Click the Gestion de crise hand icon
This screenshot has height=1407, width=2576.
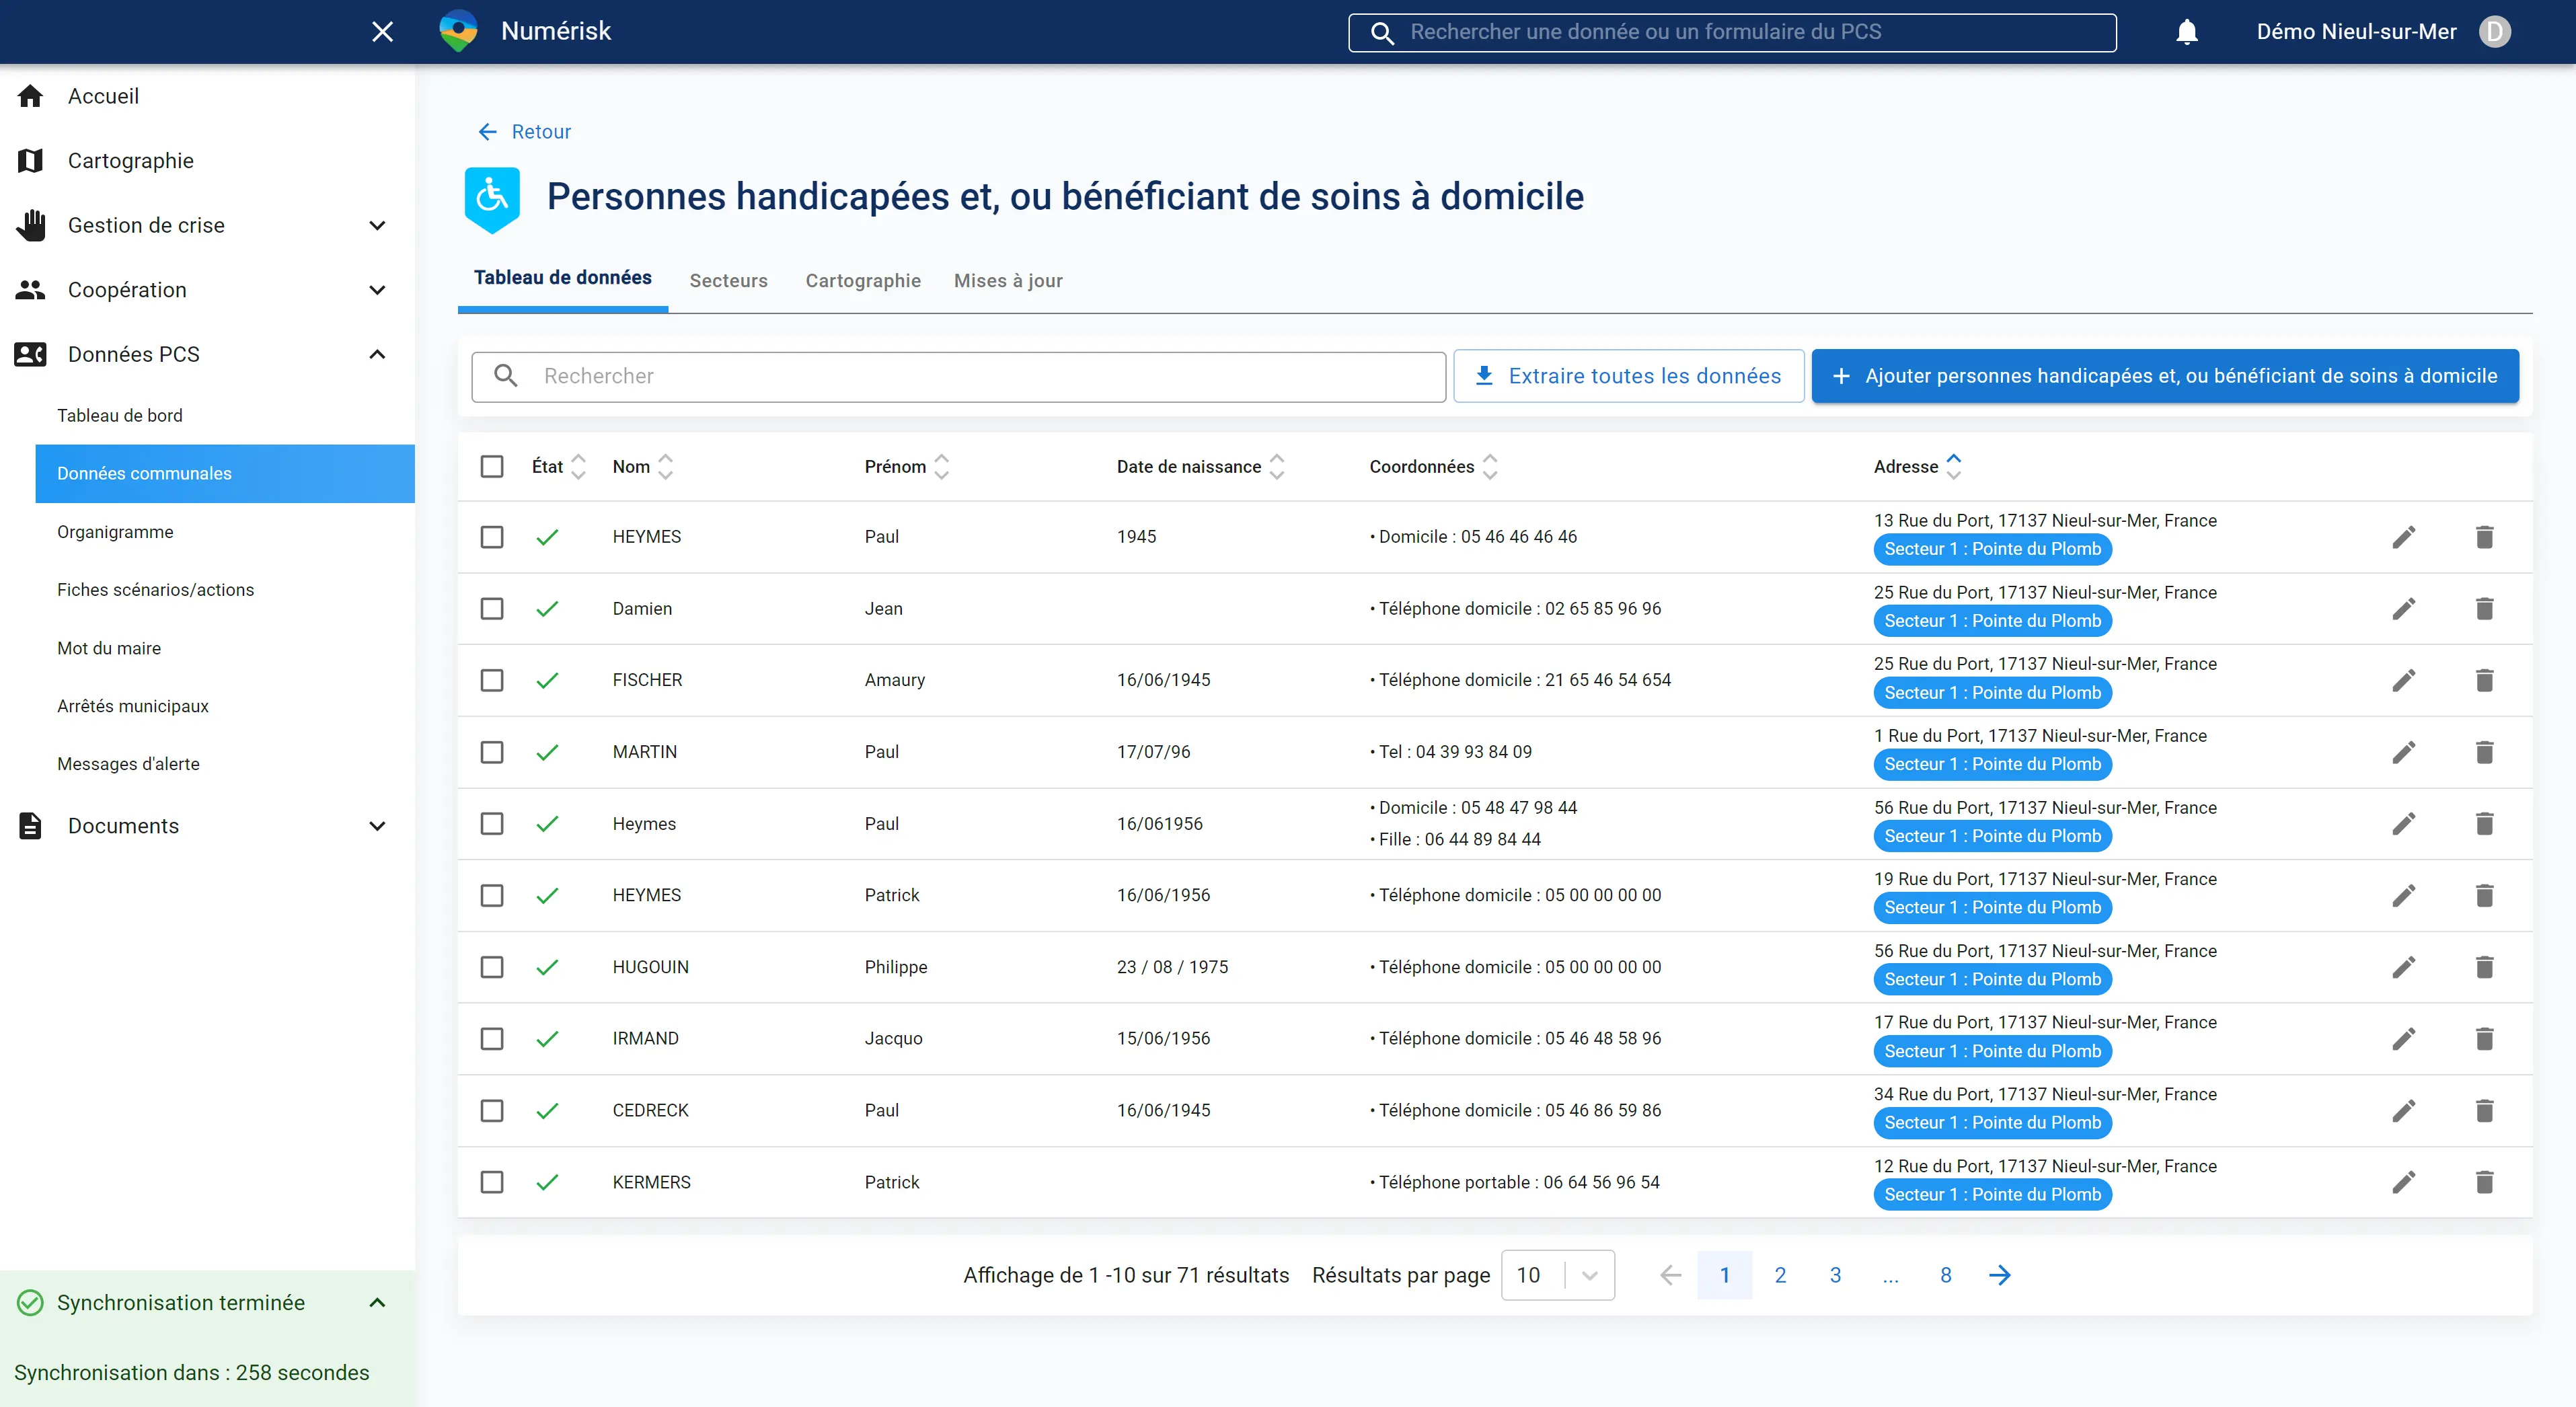pyautogui.click(x=31, y=225)
